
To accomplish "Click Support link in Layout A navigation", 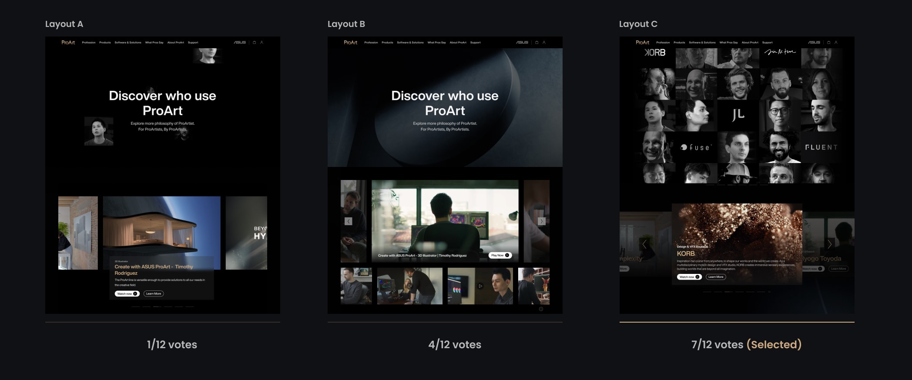I will (x=193, y=43).
